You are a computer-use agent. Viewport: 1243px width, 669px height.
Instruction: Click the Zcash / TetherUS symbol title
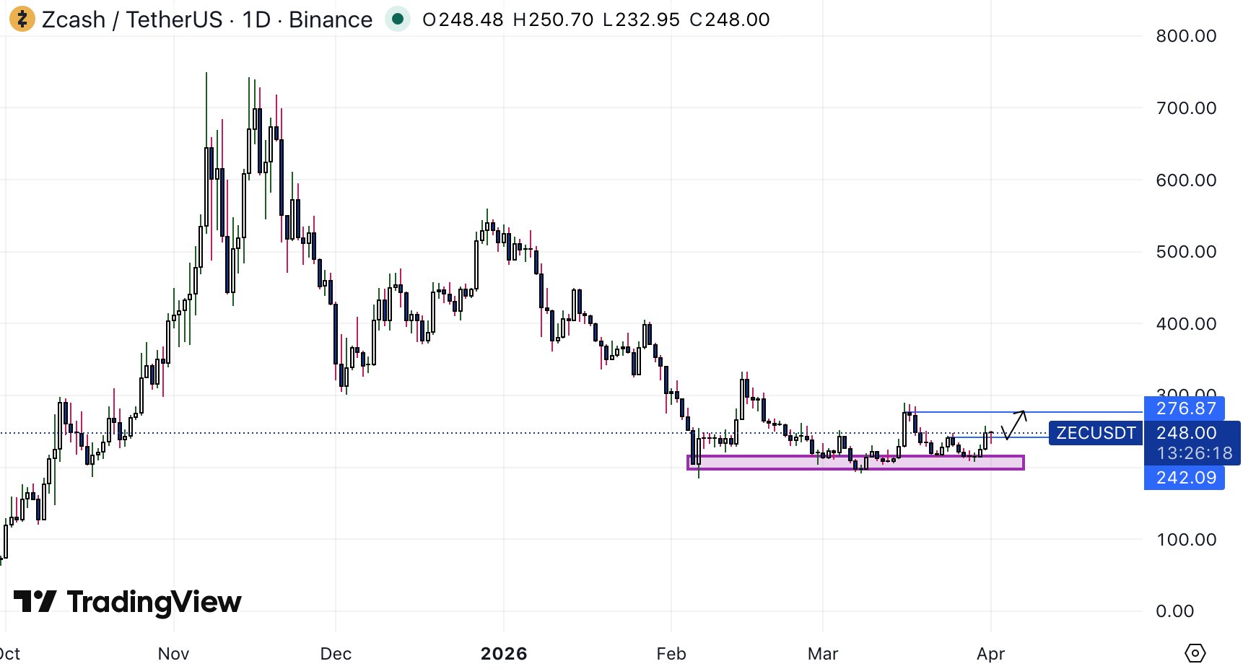tap(132, 19)
